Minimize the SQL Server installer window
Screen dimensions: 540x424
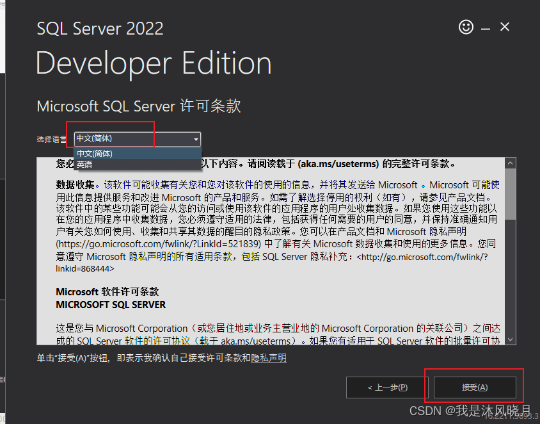click(x=486, y=29)
